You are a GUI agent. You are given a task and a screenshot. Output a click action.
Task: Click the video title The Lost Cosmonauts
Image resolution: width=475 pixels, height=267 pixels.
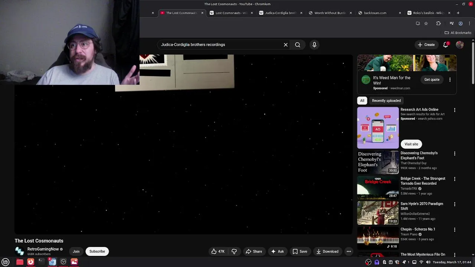[39, 241]
